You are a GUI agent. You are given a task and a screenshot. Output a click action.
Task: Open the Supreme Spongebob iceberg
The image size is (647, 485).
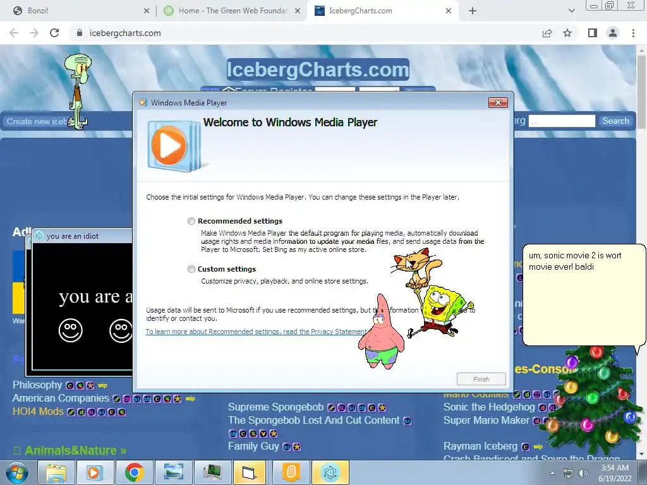[275, 407]
